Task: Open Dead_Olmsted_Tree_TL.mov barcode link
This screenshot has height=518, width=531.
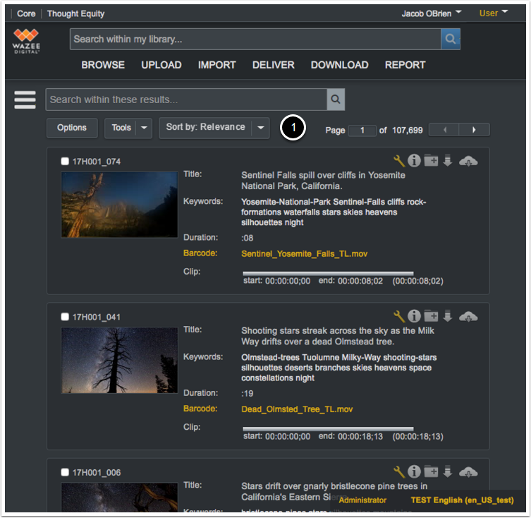Action: click(x=297, y=409)
